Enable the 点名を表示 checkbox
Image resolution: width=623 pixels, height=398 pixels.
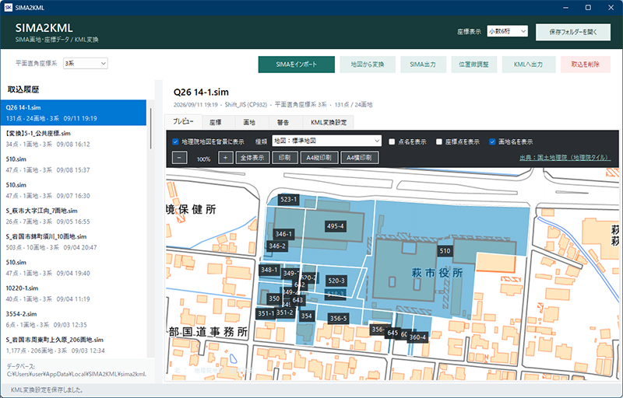(392, 141)
